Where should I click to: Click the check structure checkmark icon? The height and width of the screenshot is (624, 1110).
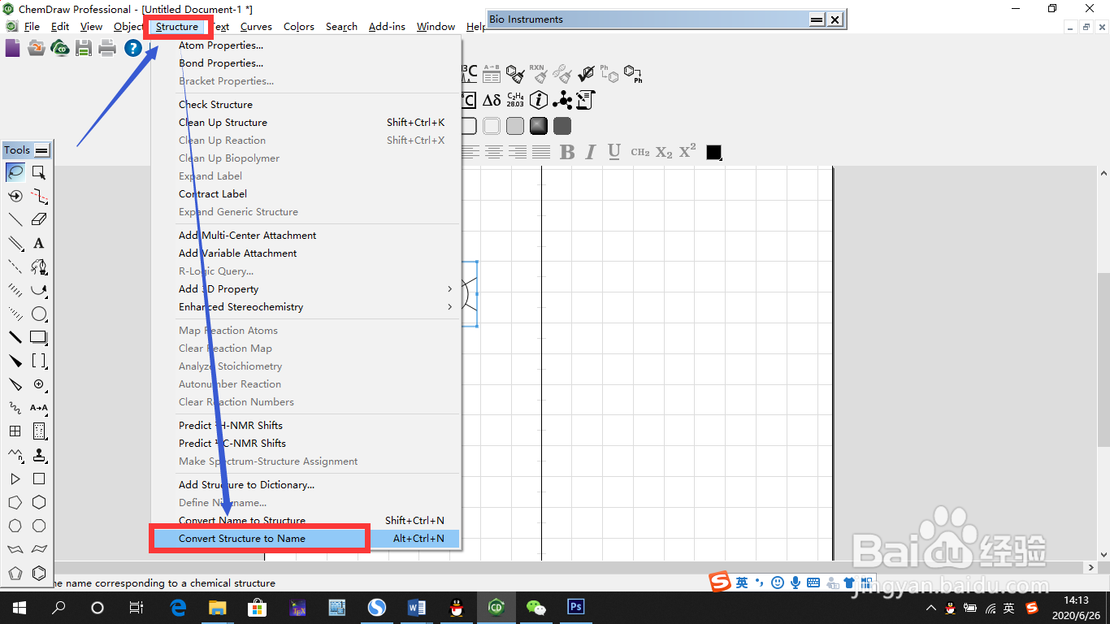586,74
